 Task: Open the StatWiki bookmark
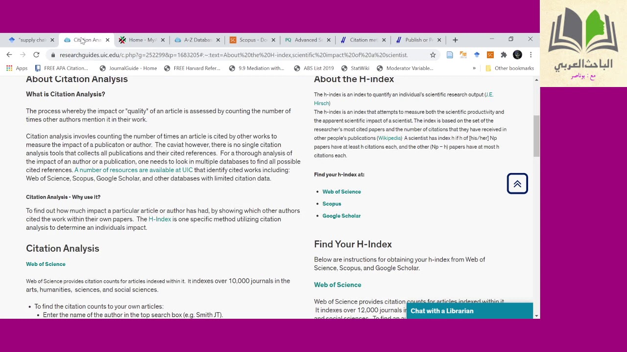pos(355,68)
